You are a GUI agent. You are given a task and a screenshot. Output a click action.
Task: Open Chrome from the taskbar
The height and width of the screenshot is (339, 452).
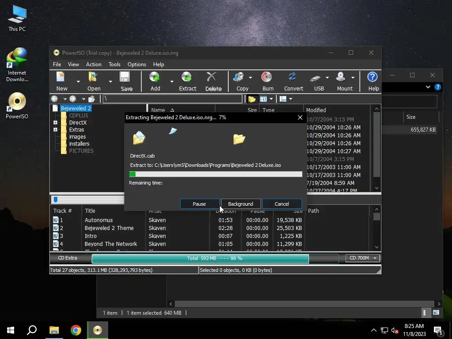click(x=76, y=330)
